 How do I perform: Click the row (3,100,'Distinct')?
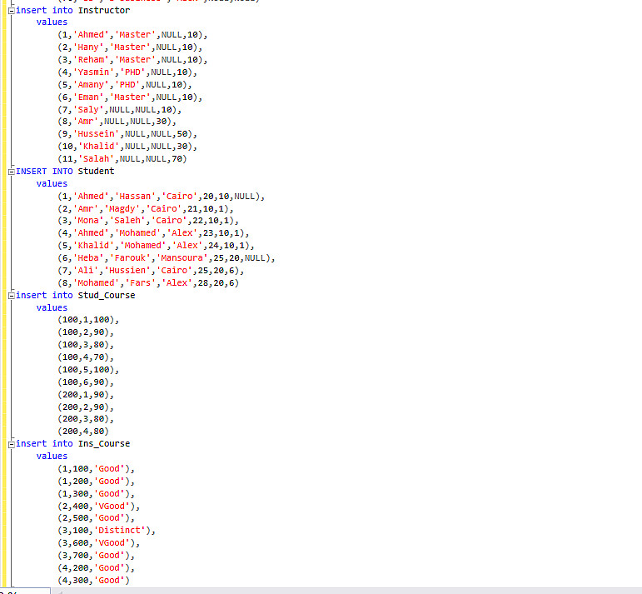107,531
